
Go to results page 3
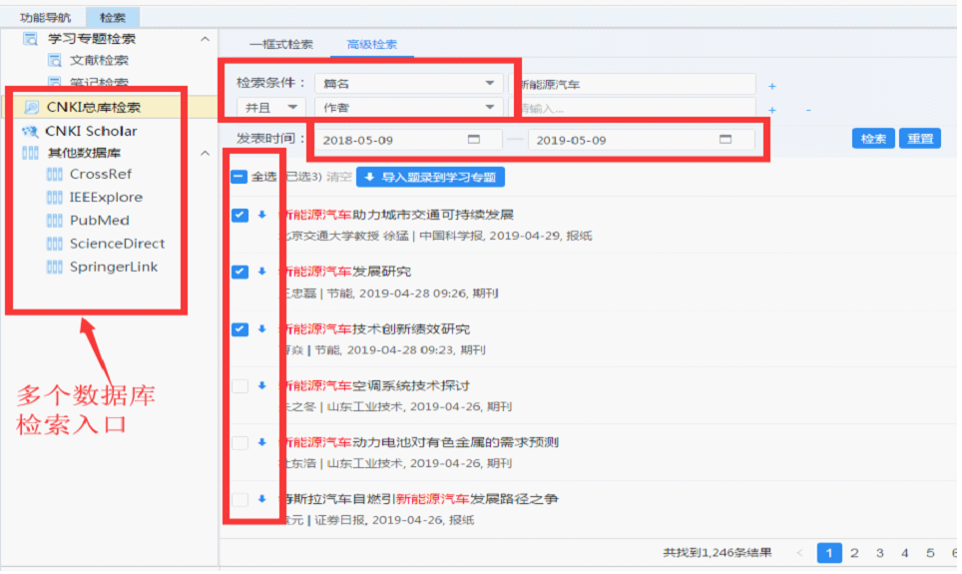coord(880,553)
